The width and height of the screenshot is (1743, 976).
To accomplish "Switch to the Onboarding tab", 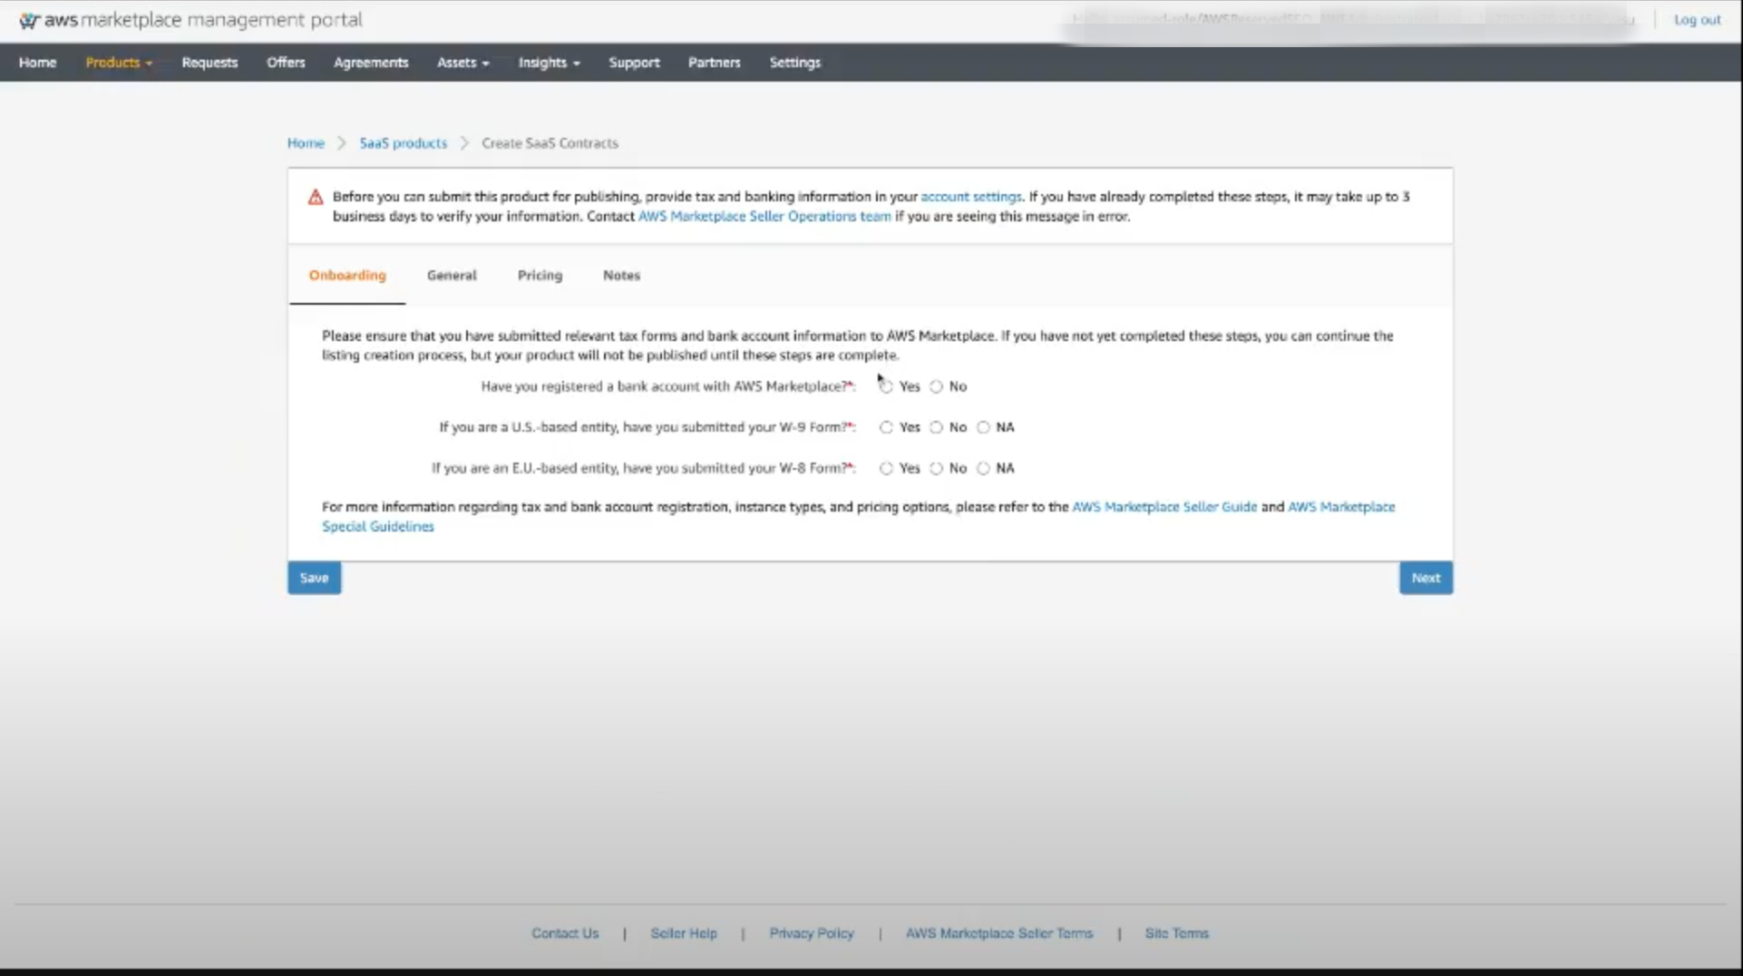I will pyautogui.click(x=347, y=275).
